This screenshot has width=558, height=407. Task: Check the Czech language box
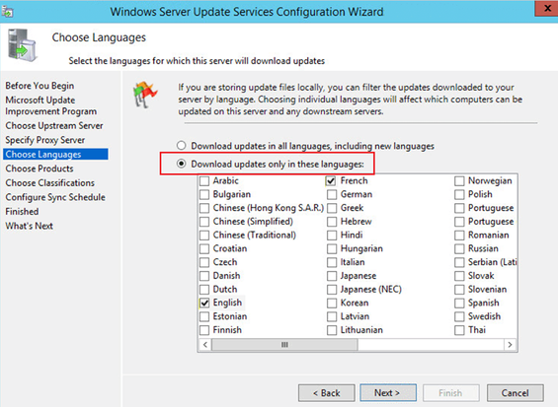point(204,262)
